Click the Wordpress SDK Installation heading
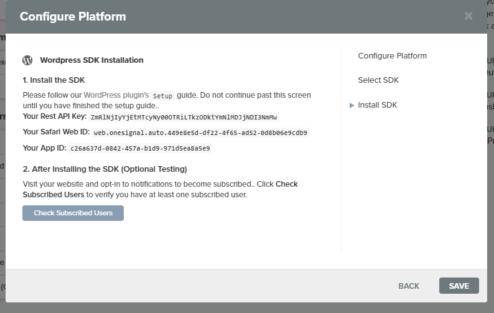 pos(91,60)
